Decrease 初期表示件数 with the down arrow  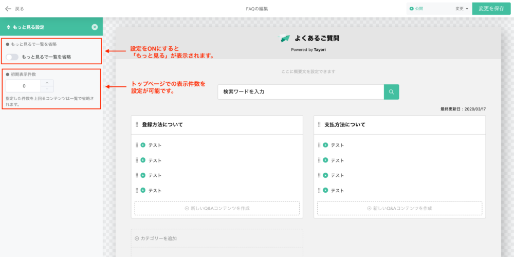(x=47, y=89)
